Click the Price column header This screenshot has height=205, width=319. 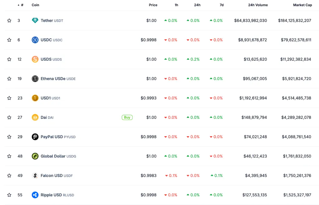pos(153,5)
